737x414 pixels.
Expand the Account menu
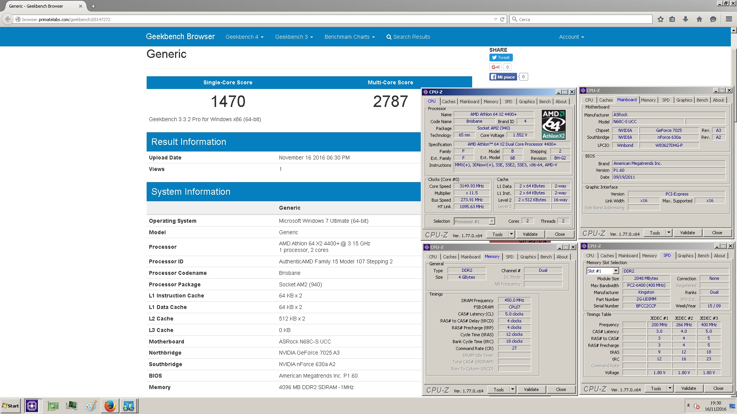click(571, 37)
